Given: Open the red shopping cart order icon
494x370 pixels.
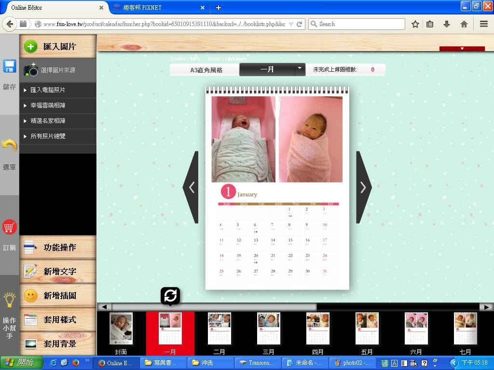Looking at the screenshot, I should 9,227.
